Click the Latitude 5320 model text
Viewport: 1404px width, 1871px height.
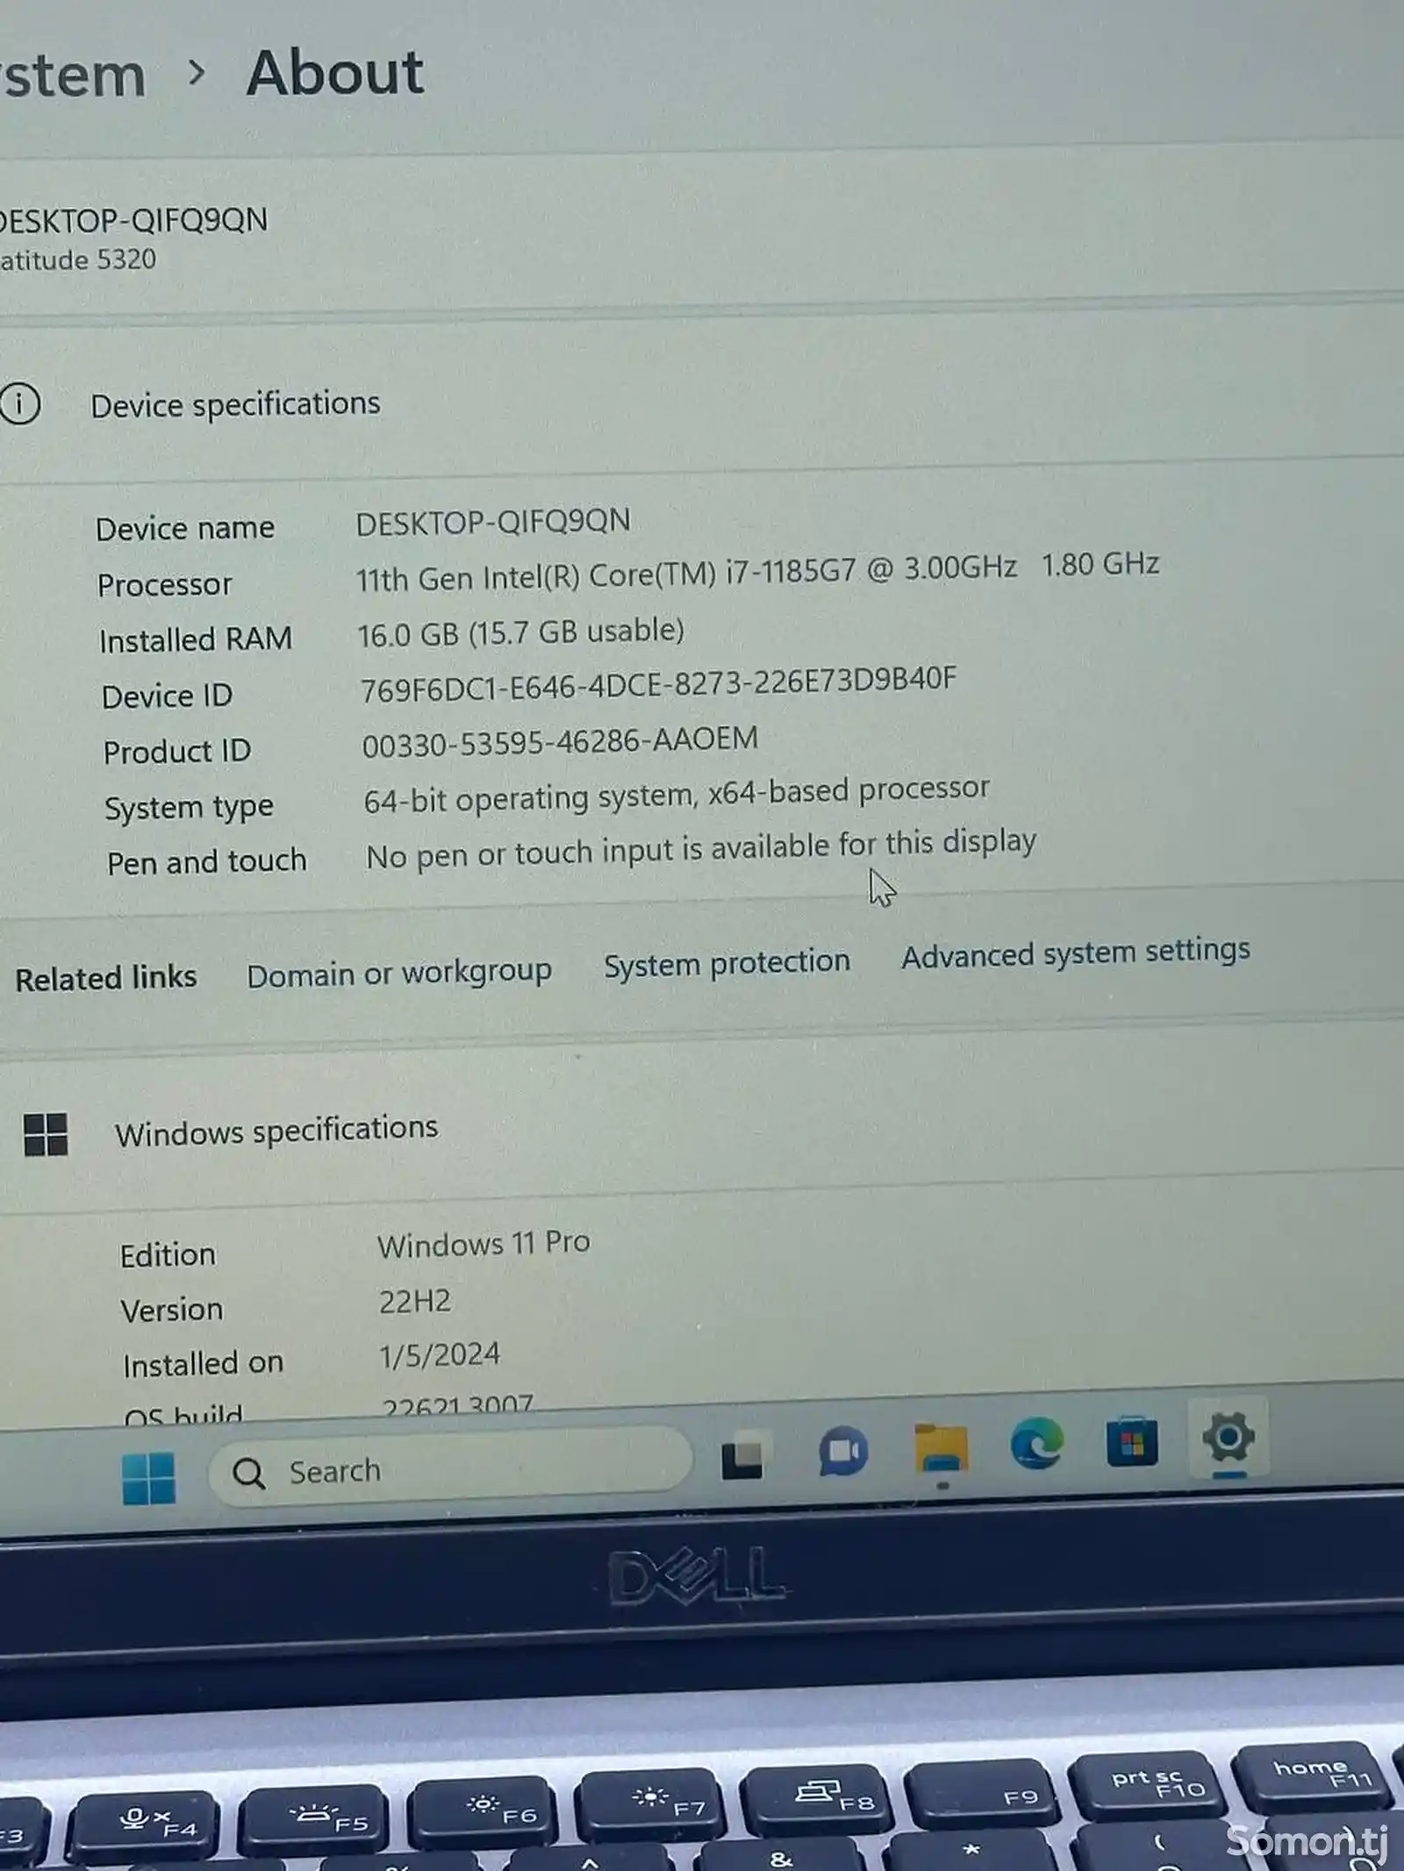(x=78, y=260)
